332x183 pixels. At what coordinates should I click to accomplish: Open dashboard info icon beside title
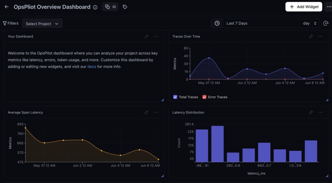[95, 7]
